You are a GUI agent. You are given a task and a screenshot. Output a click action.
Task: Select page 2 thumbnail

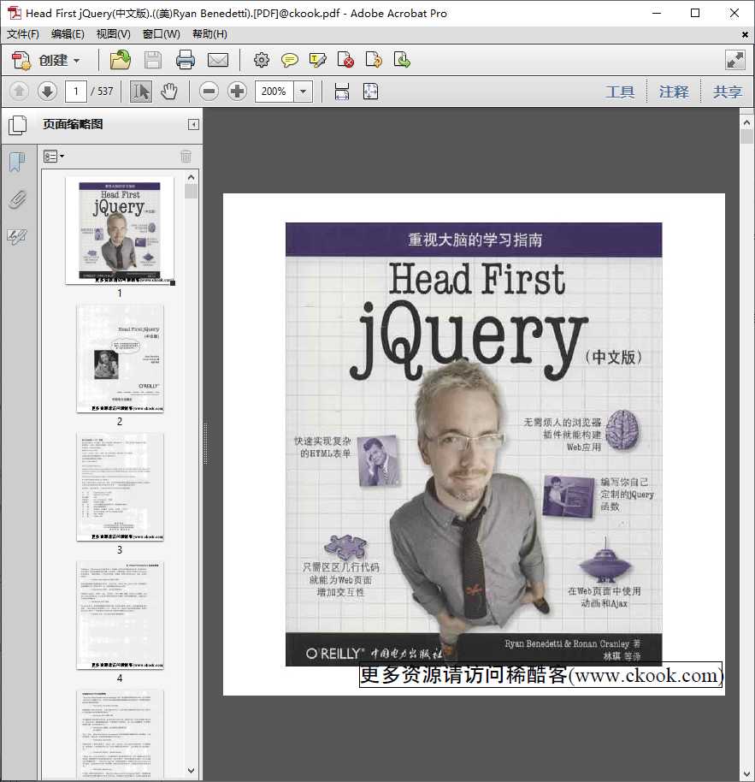click(x=120, y=358)
